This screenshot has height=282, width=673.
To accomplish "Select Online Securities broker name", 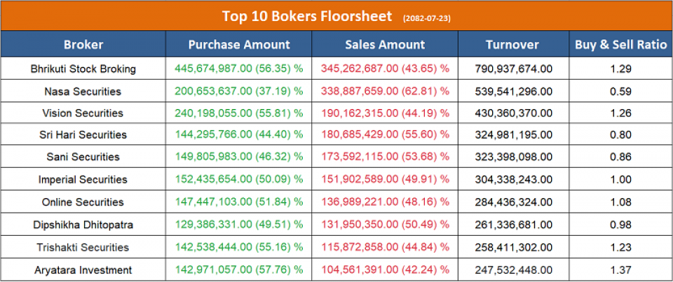I will 83,202.
